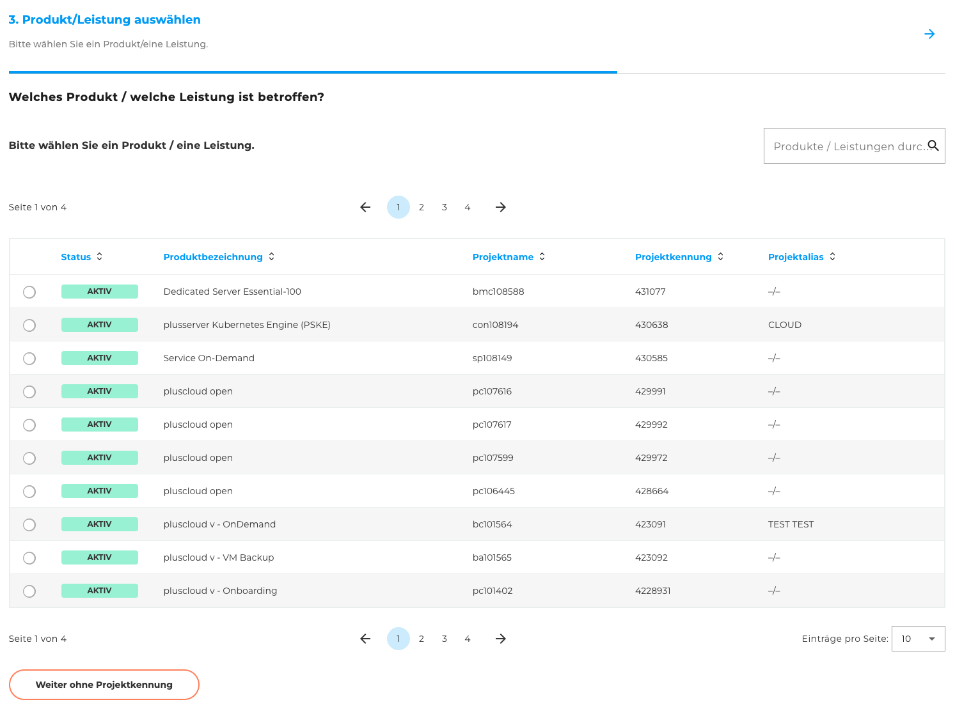Click the blue forward arrow in step header
Viewport: 955px width, 709px height.
pyautogui.click(x=929, y=34)
